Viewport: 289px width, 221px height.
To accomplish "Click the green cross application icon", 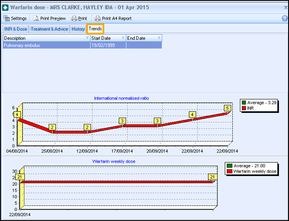I will (5, 7).
